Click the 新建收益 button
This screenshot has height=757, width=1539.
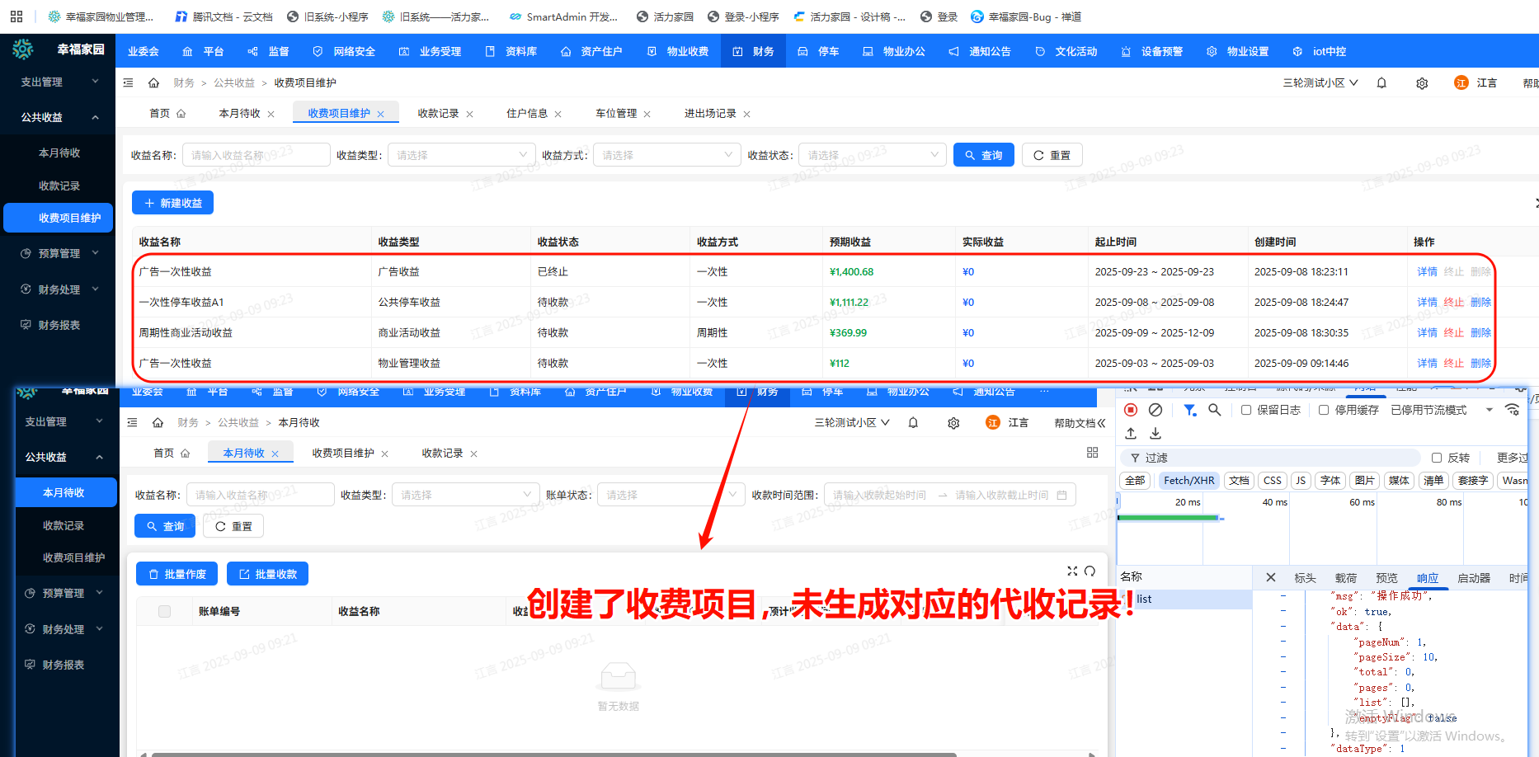pyautogui.click(x=173, y=203)
